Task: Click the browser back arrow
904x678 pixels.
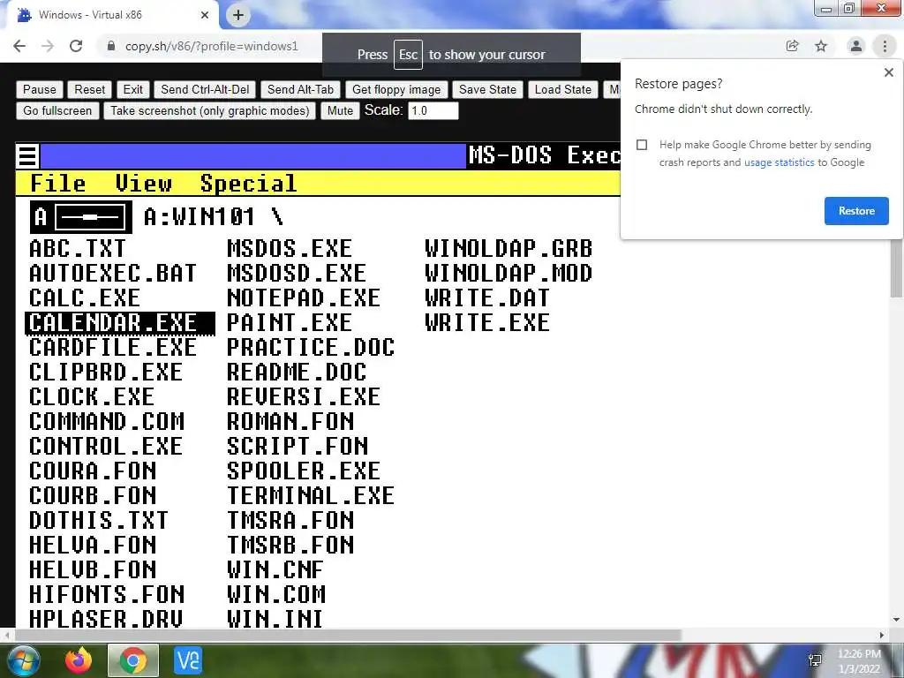Action: (19, 46)
